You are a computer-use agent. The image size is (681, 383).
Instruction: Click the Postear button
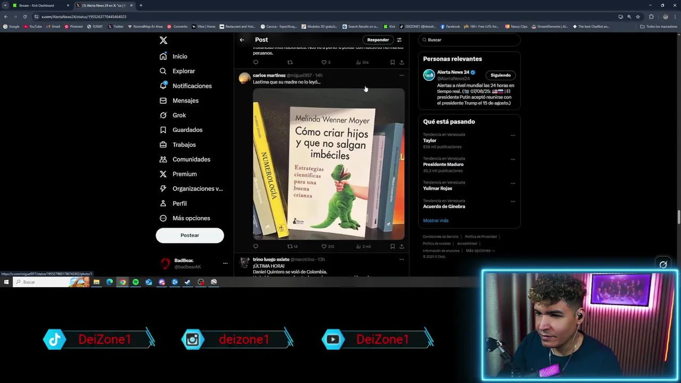click(x=190, y=235)
